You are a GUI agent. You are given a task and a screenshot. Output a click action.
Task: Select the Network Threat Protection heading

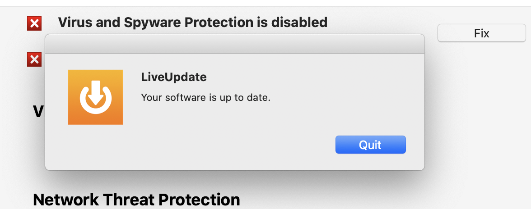tap(136, 199)
